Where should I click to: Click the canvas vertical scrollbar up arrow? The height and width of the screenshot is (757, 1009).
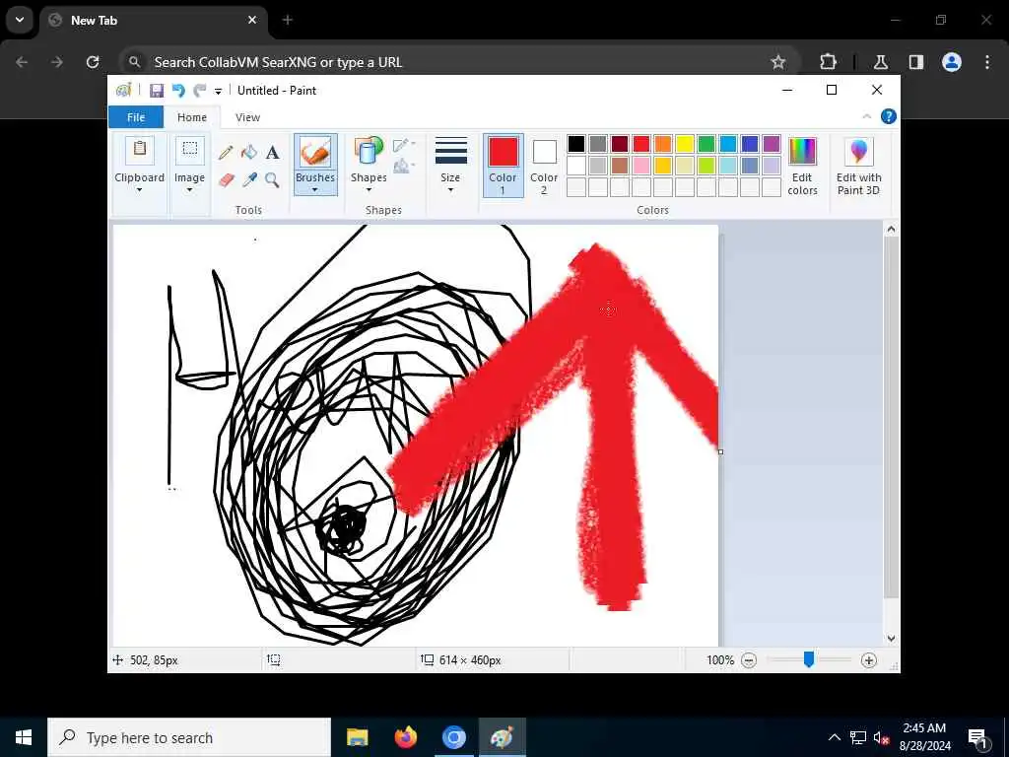click(891, 229)
